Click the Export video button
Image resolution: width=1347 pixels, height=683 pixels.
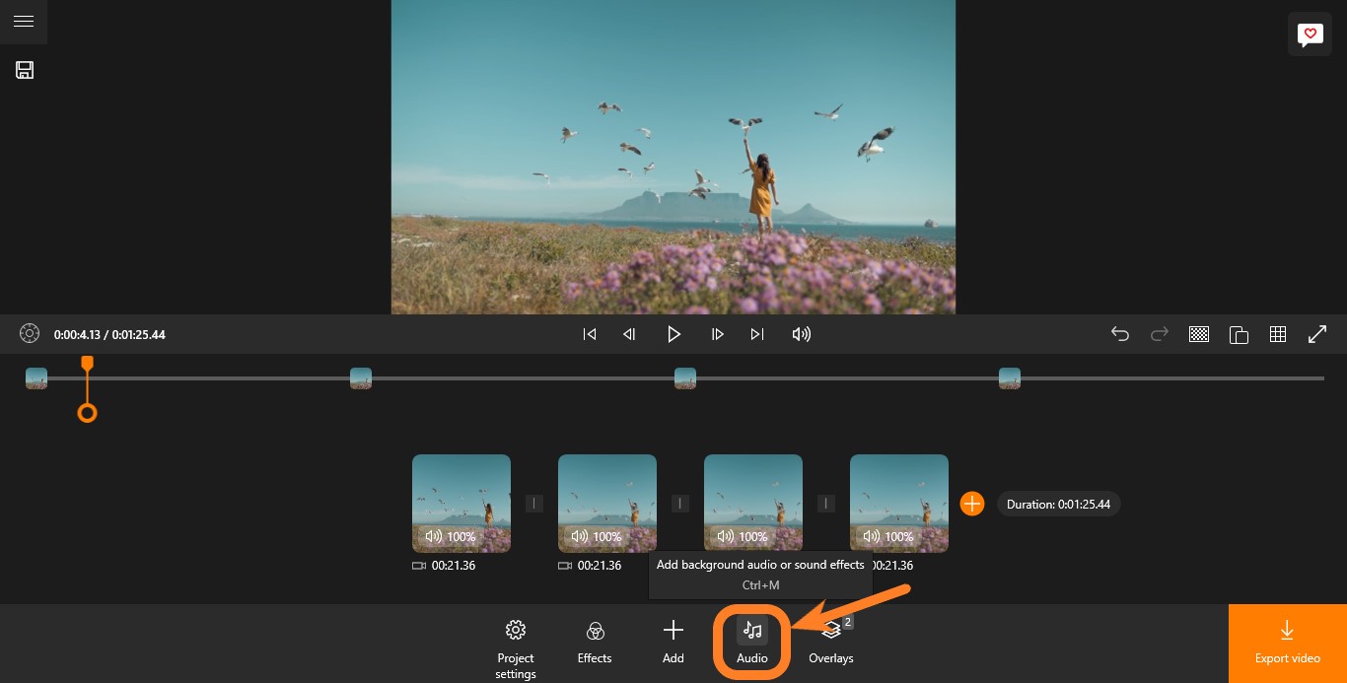[1287, 643]
